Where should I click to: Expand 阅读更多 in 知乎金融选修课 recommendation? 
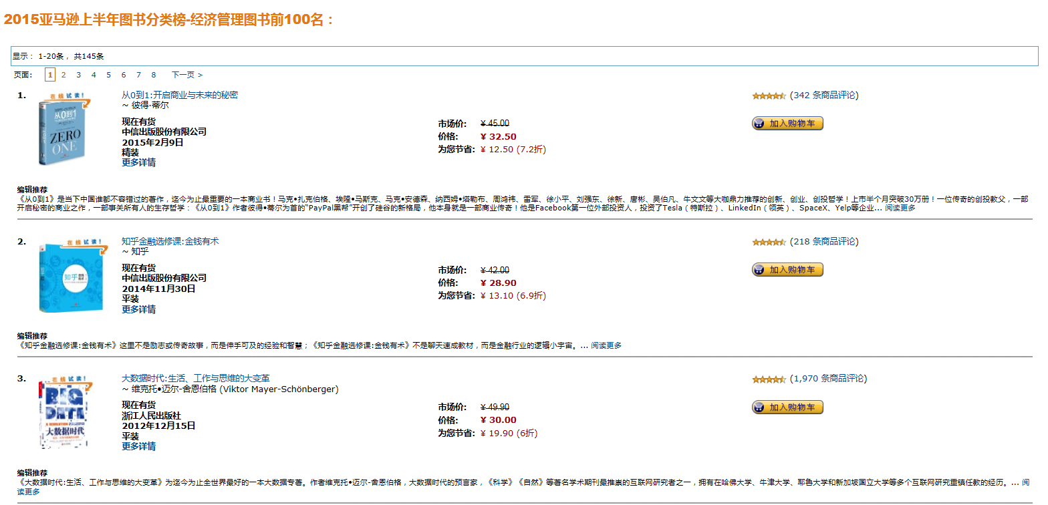(606, 345)
